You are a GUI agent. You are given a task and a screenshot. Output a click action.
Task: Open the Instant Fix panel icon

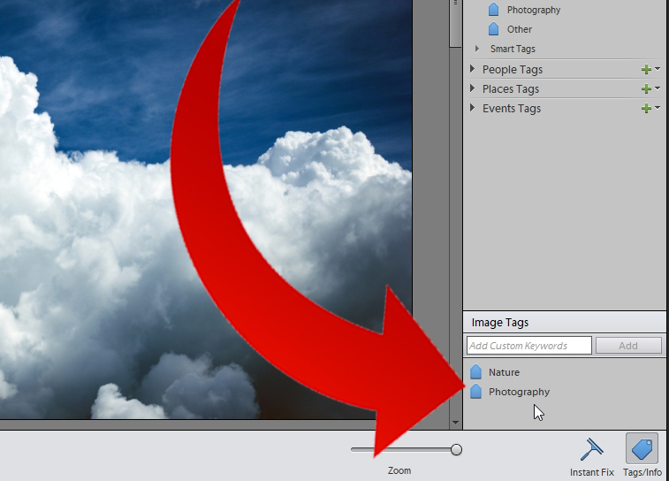[592, 450]
